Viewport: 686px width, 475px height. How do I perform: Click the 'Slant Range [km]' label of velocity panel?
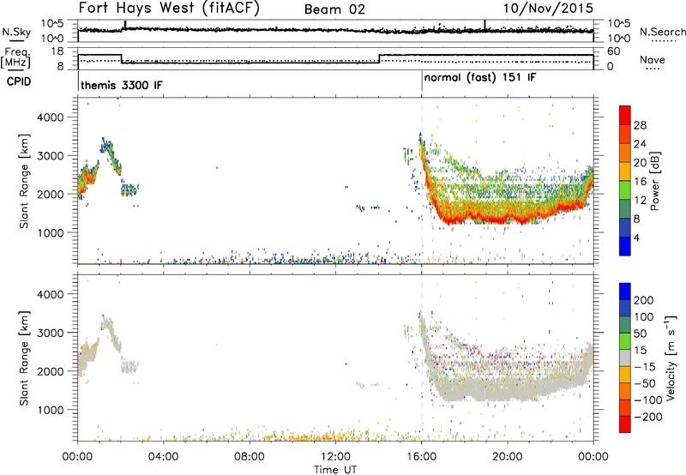coord(24,358)
